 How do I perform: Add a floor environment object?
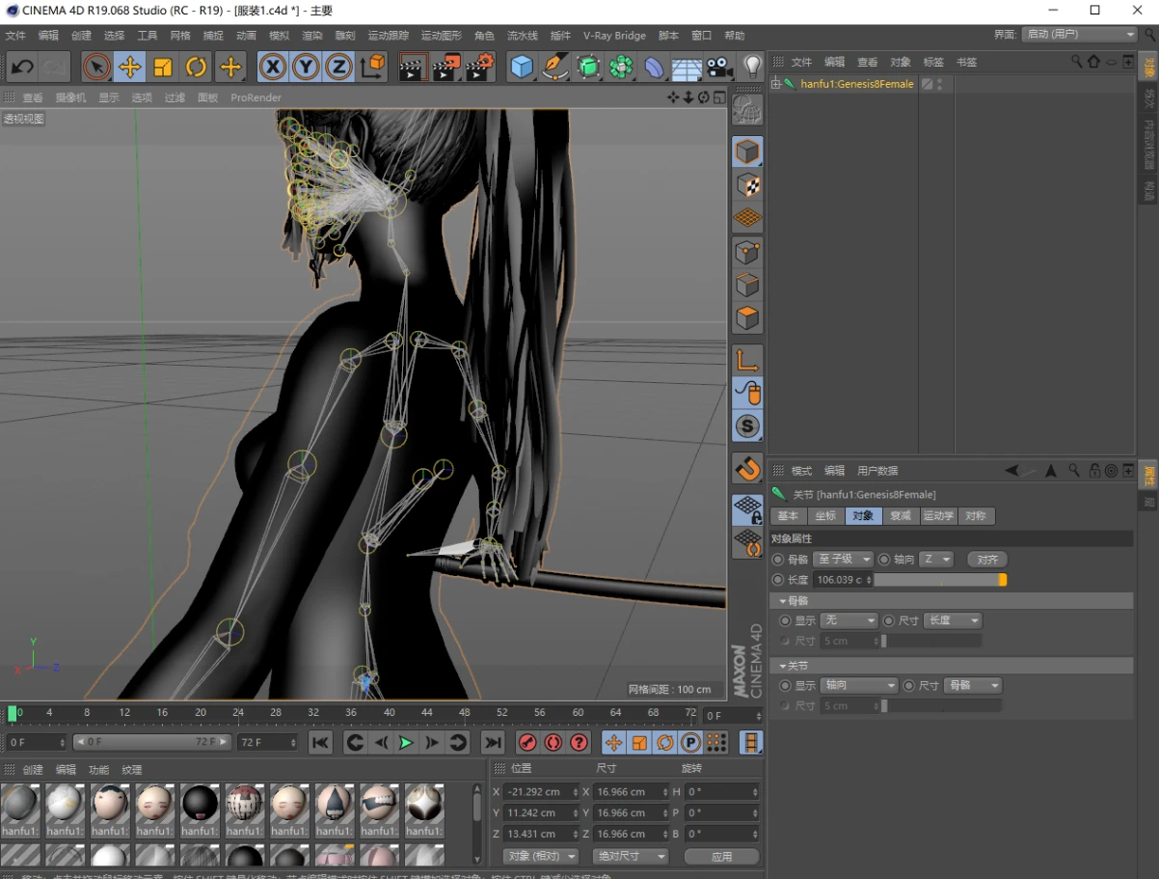pyautogui.click(x=687, y=67)
